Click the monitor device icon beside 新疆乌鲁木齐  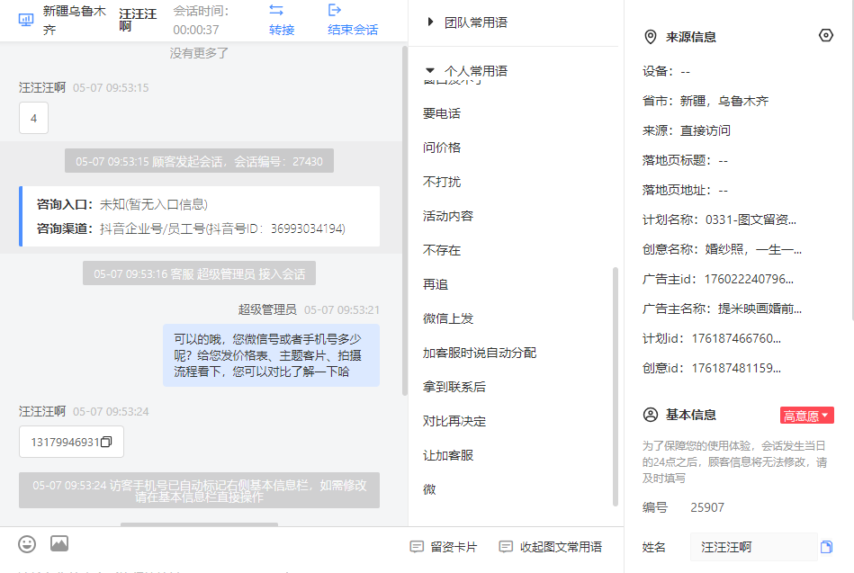click(x=25, y=20)
